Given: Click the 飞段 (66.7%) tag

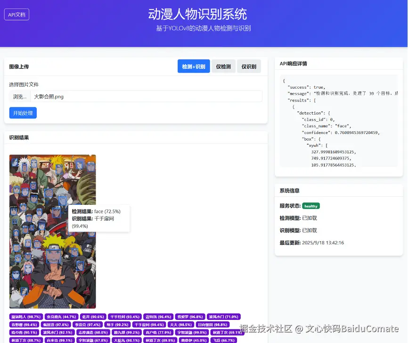Looking at the screenshot, I should [224, 340].
